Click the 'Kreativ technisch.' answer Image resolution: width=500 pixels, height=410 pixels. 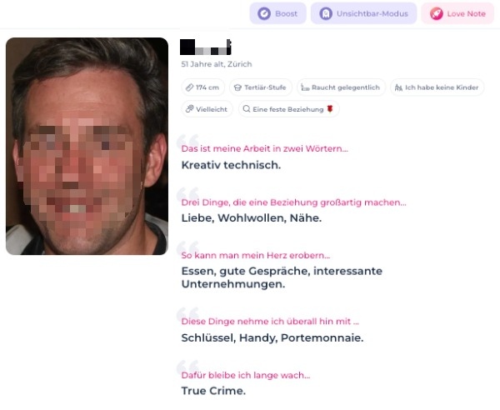point(231,165)
